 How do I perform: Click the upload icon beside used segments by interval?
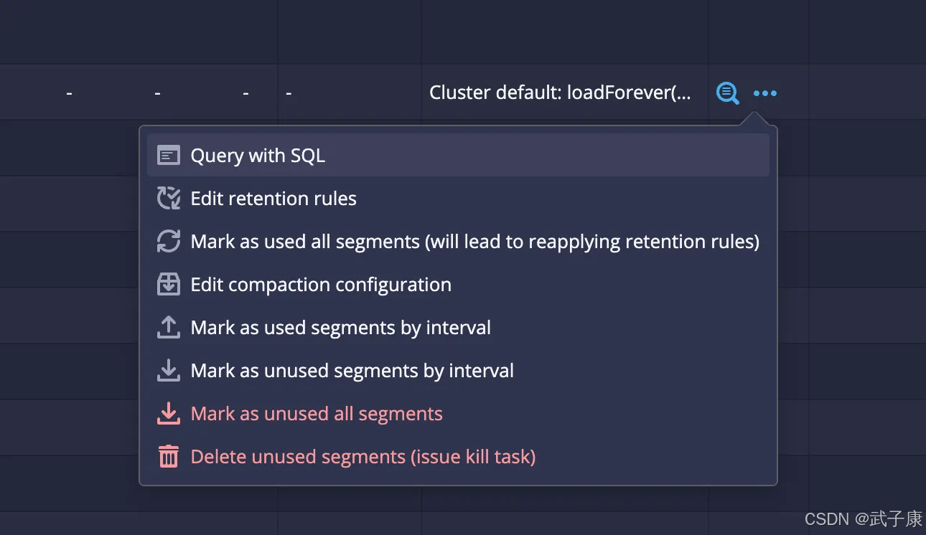tap(169, 328)
